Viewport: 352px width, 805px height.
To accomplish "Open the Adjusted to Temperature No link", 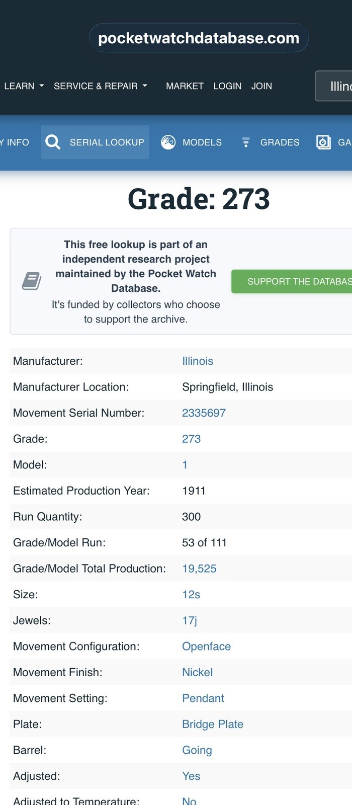I will (189, 800).
